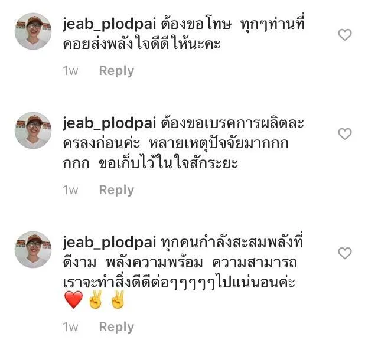This screenshot has width=378, height=340.
Task: Open avatar beside the ต้องขอโทษ comment
Action: pos(33,31)
